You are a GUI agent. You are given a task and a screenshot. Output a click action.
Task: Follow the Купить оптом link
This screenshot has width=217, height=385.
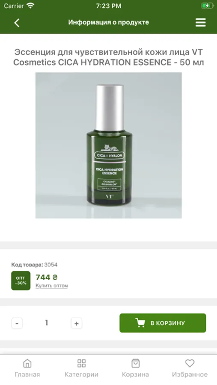52,286
